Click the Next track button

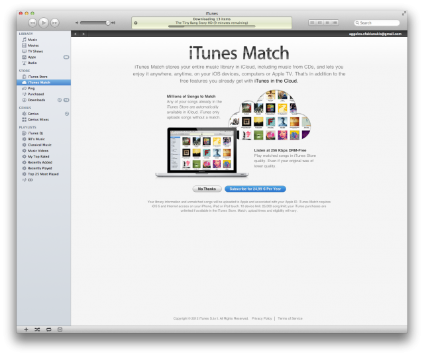[55, 22]
